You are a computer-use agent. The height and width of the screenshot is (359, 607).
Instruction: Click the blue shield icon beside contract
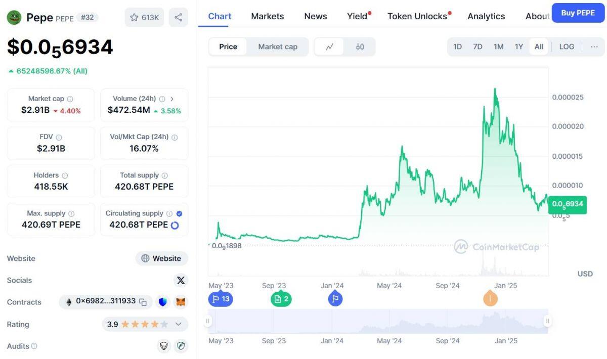tap(163, 302)
